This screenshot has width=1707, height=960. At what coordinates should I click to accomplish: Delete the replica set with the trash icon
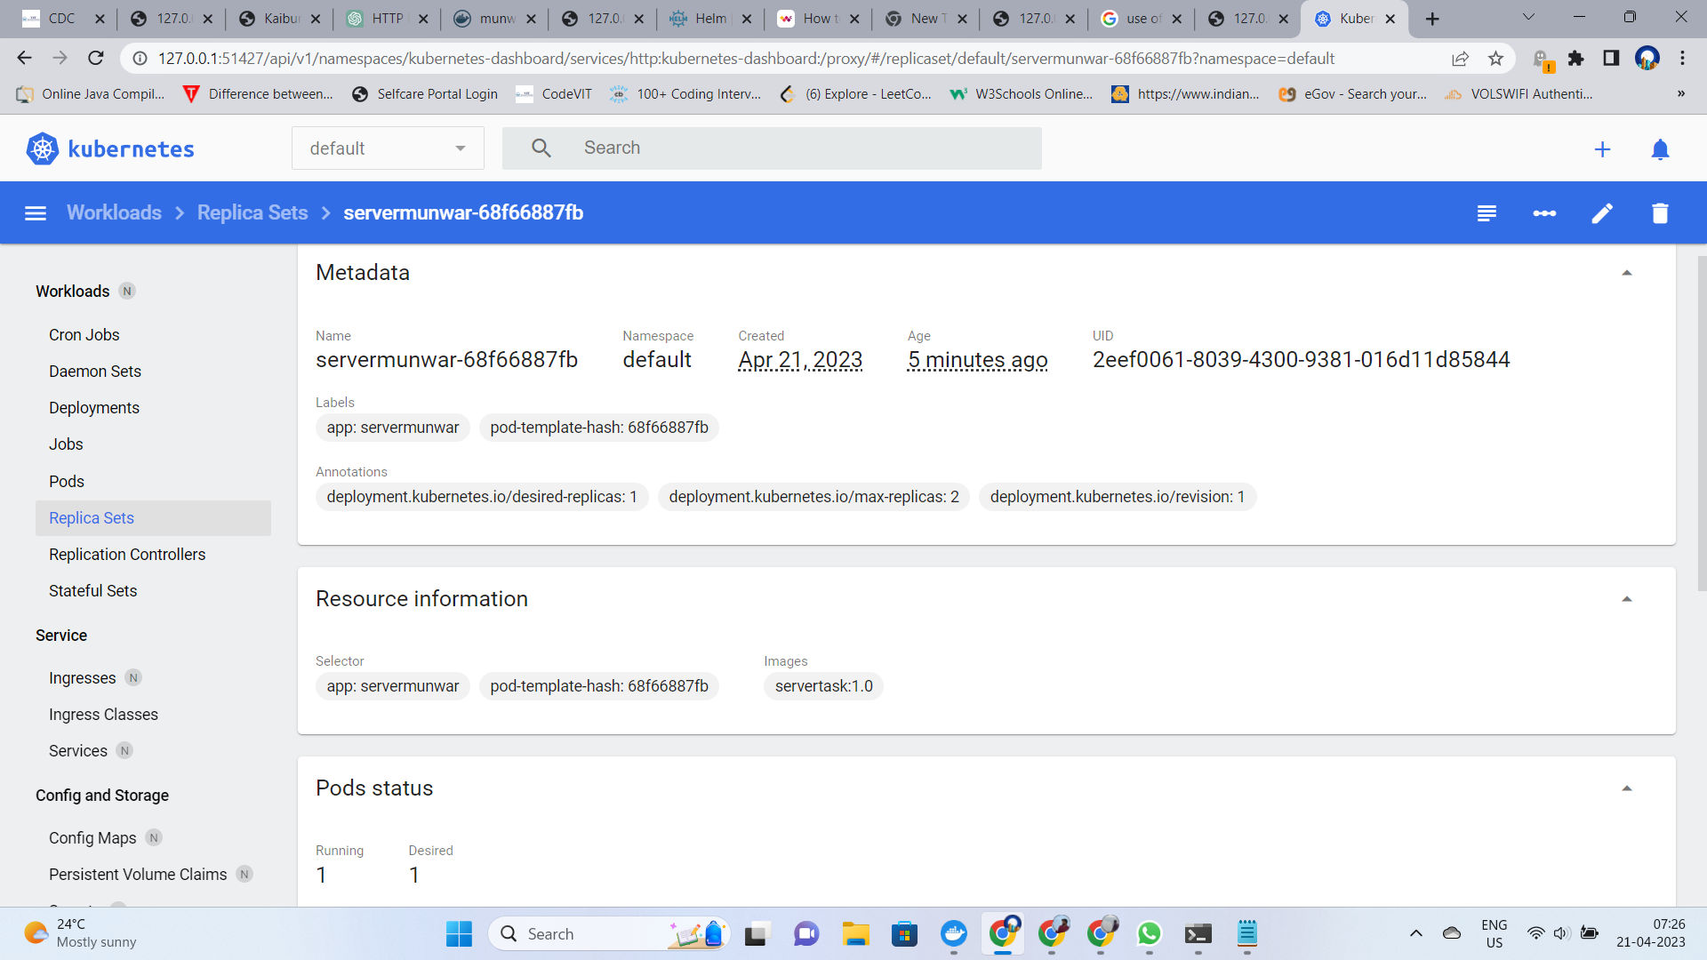(x=1660, y=212)
